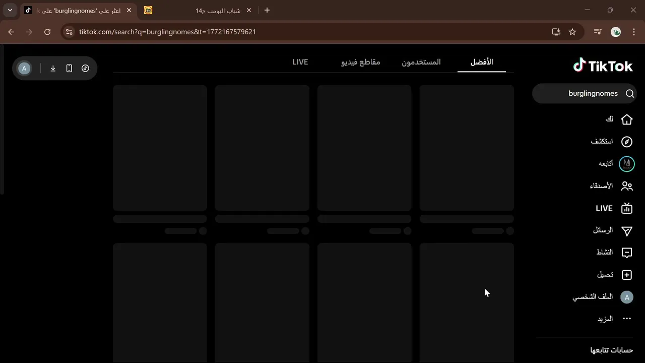Click the burglingnomes search field

(585, 93)
